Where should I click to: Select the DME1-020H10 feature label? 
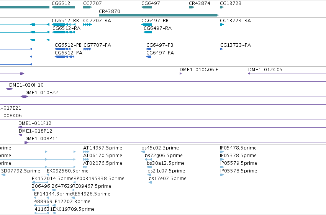tap(26, 85)
